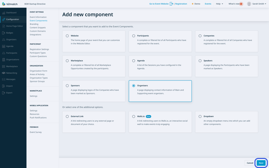Click the New badge on Walls.io

tap(149, 116)
